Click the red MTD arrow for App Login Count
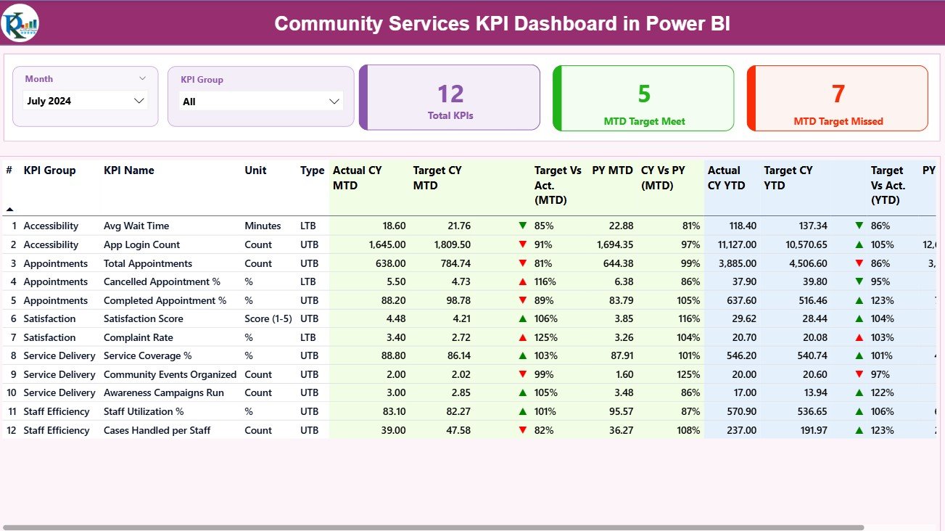The height and width of the screenshot is (531, 945). (522, 244)
